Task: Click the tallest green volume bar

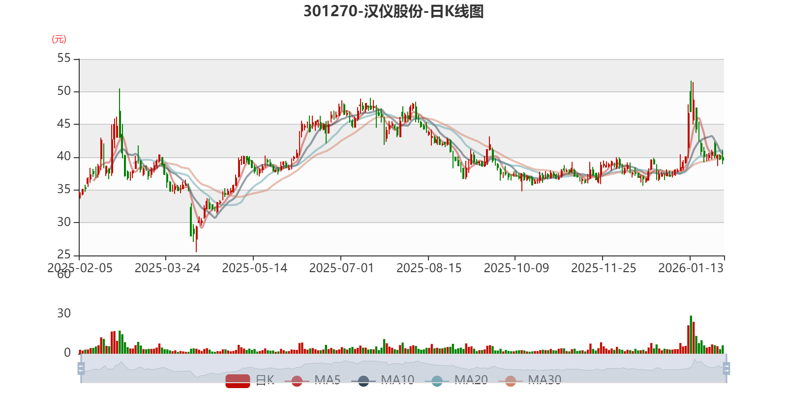Action: pyautogui.click(x=691, y=335)
